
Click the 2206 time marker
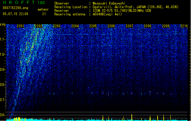pos(111,26)
